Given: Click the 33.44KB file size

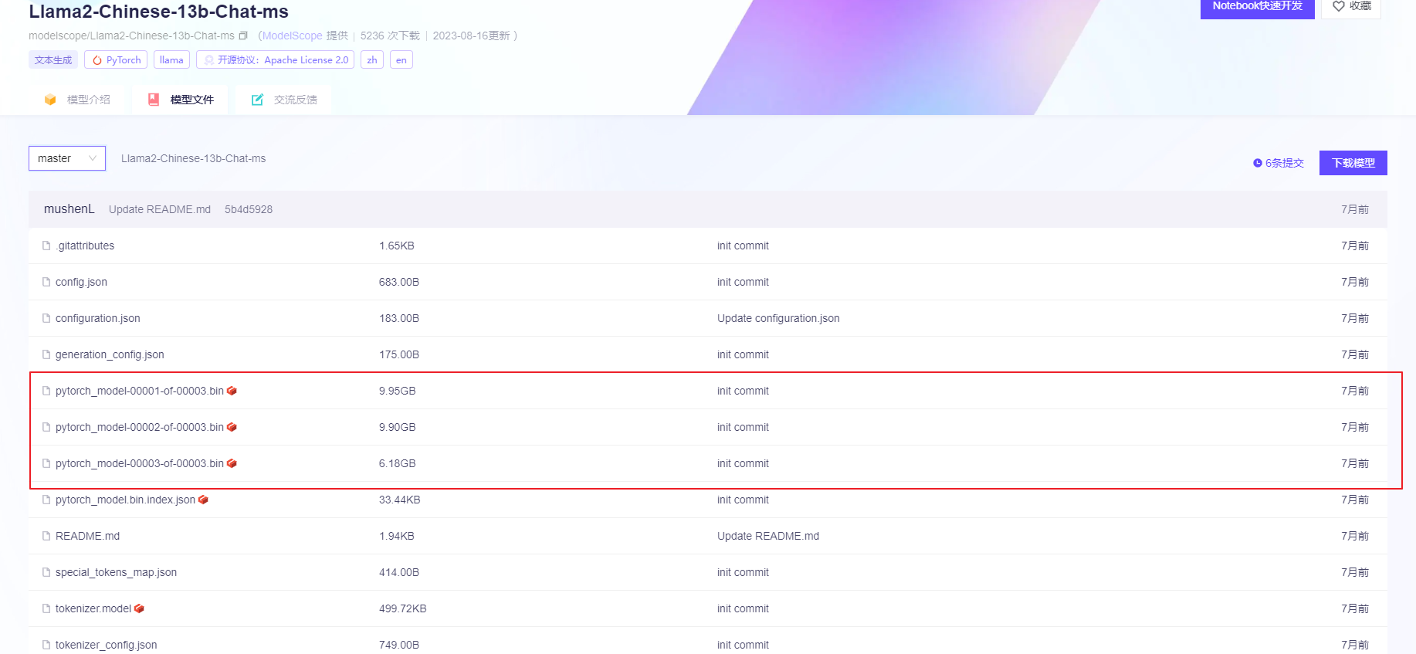Looking at the screenshot, I should click(x=400, y=500).
